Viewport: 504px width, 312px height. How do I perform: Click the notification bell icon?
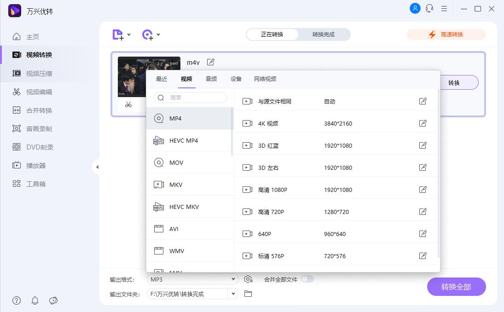pyautogui.click(x=35, y=300)
